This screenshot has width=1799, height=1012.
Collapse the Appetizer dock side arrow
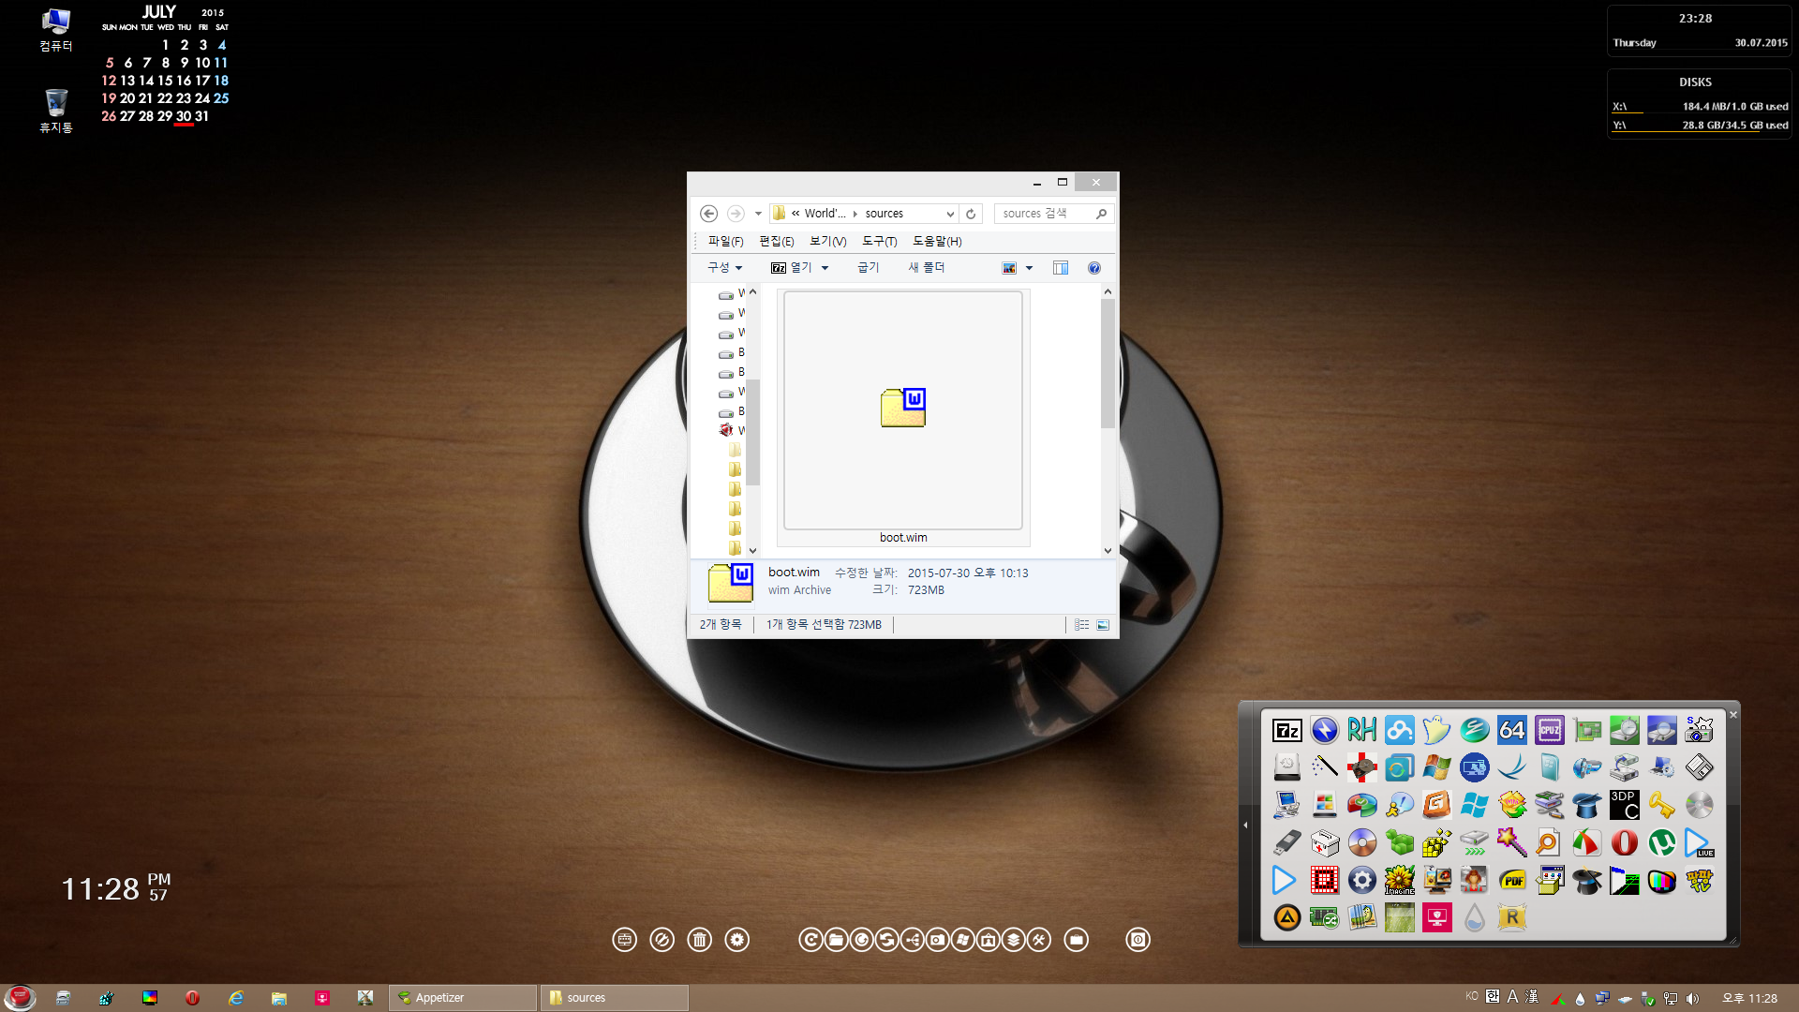pyautogui.click(x=1245, y=825)
